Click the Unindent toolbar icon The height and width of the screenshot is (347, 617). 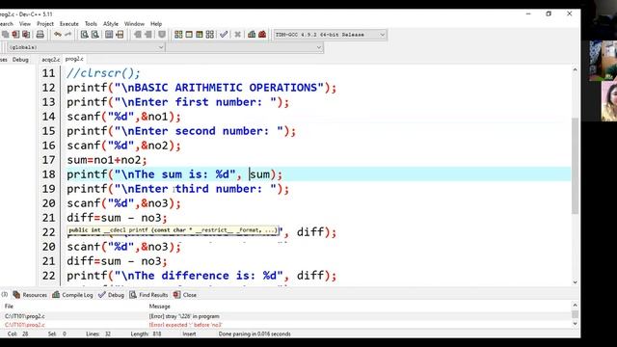[x=148, y=35]
